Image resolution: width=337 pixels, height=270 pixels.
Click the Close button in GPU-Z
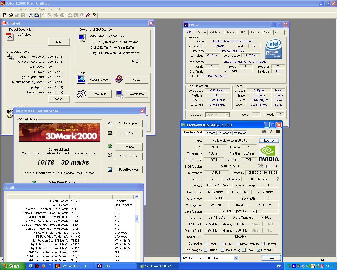coord(271,258)
